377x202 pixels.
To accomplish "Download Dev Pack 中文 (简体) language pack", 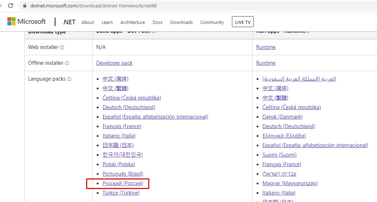I will point(115,79).
